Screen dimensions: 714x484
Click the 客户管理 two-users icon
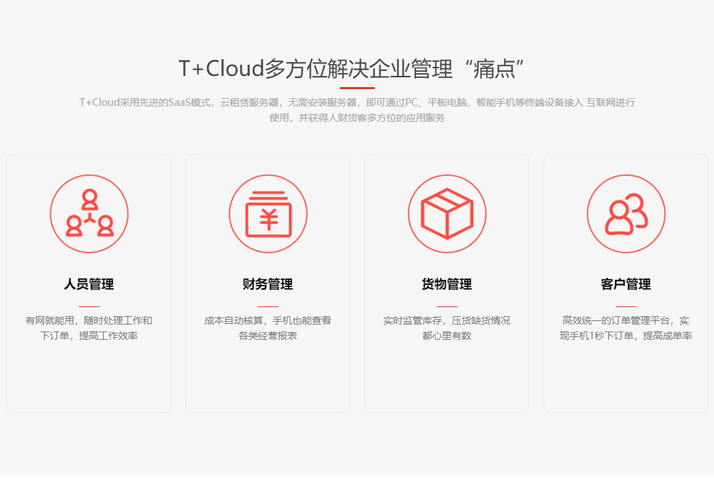[626, 214]
